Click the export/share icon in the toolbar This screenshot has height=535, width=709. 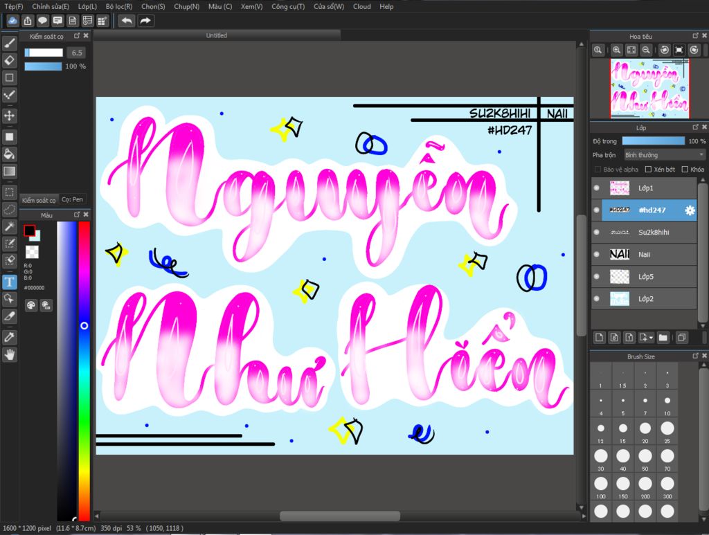point(28,21)
